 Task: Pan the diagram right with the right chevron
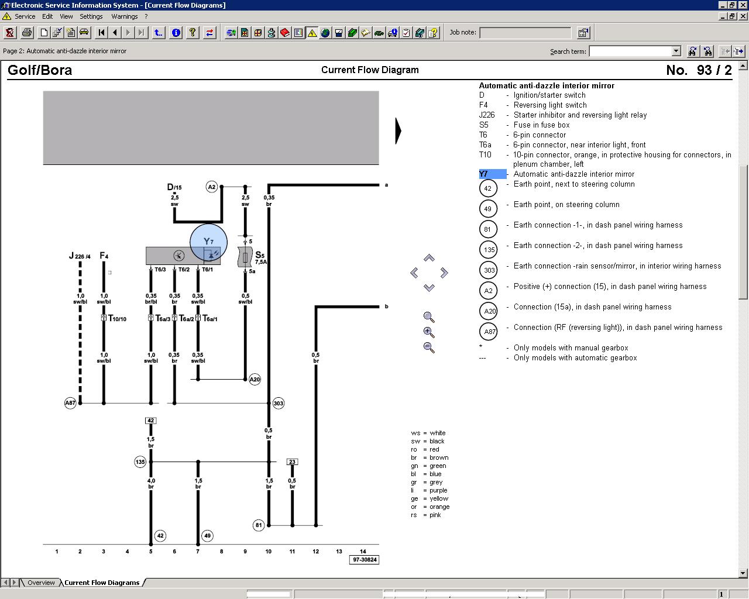(x=444, y=273)
